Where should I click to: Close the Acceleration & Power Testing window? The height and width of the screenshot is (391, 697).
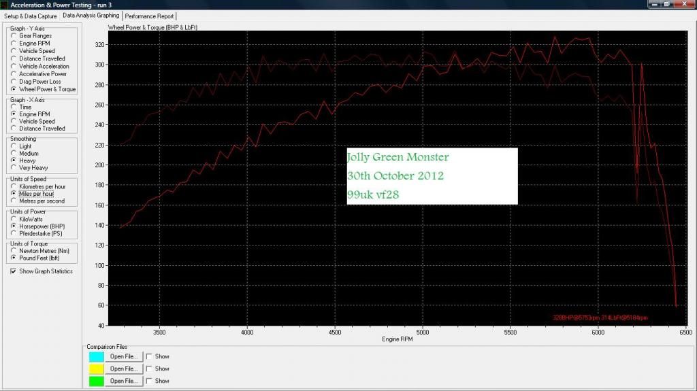click(689, 5)
